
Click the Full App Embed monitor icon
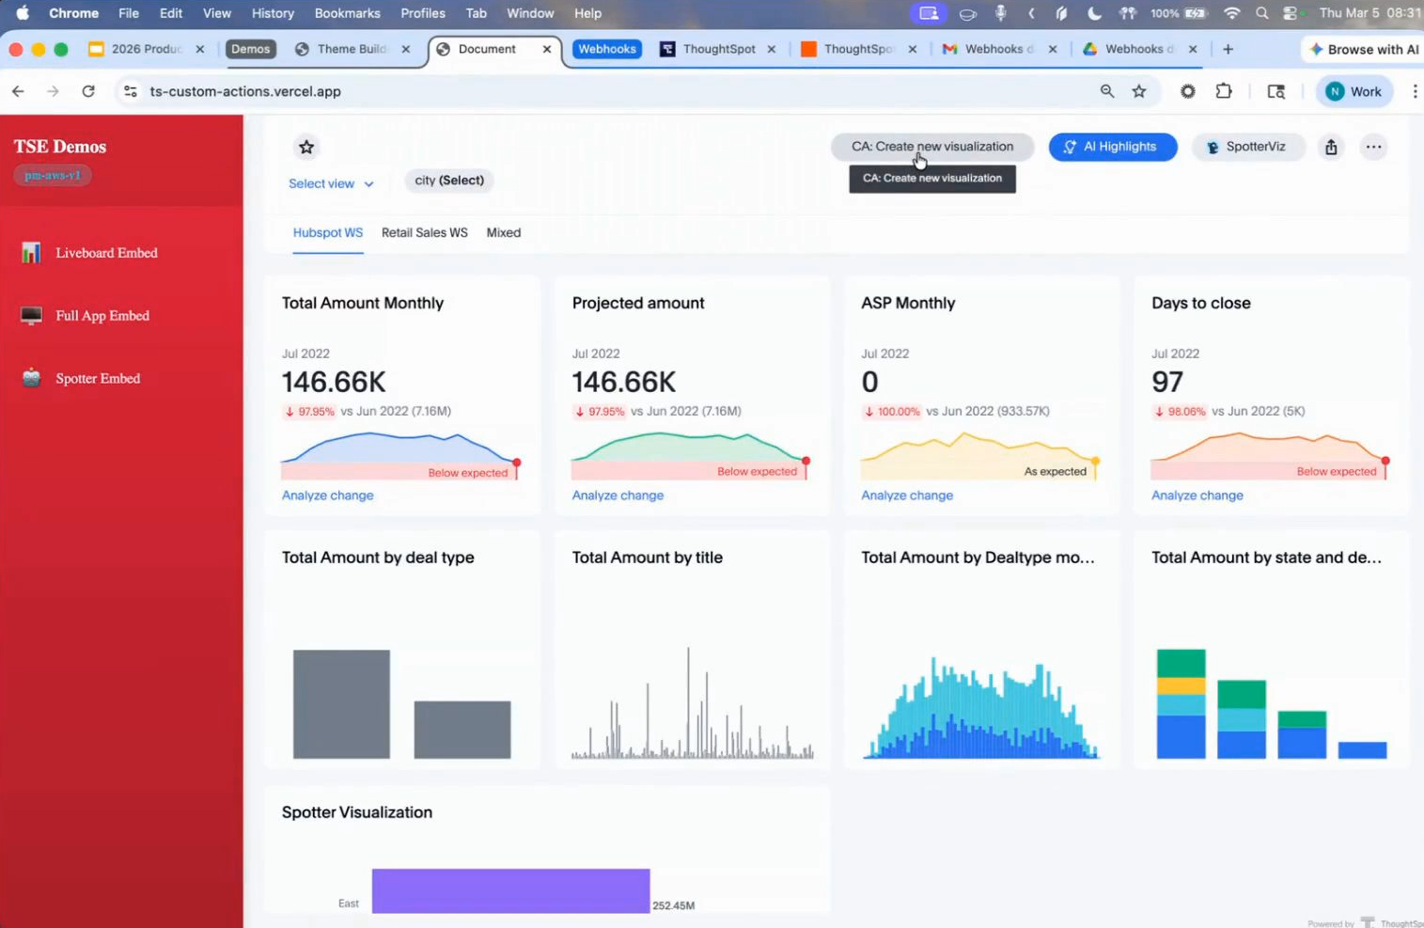tap(31, 316)
